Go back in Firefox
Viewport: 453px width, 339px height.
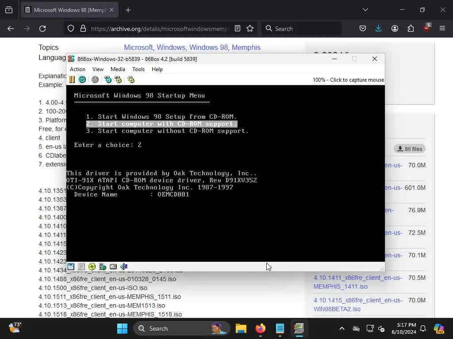point(11,29)
